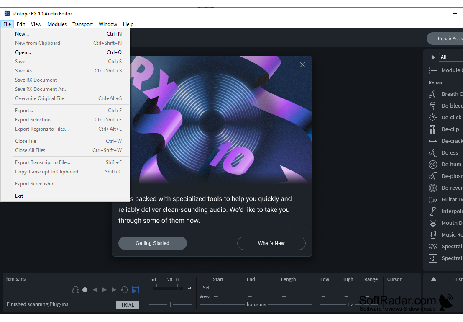The height and width of the screenshot is (322, 463).
Task: Click the Getting Started button
Action: tap(152, 243)
